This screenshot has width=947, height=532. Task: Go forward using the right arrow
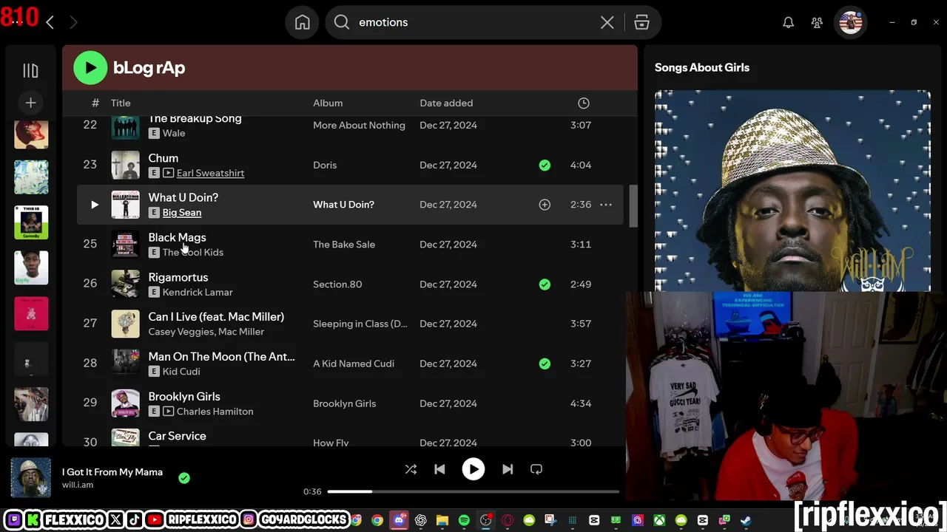click(73, 22)
